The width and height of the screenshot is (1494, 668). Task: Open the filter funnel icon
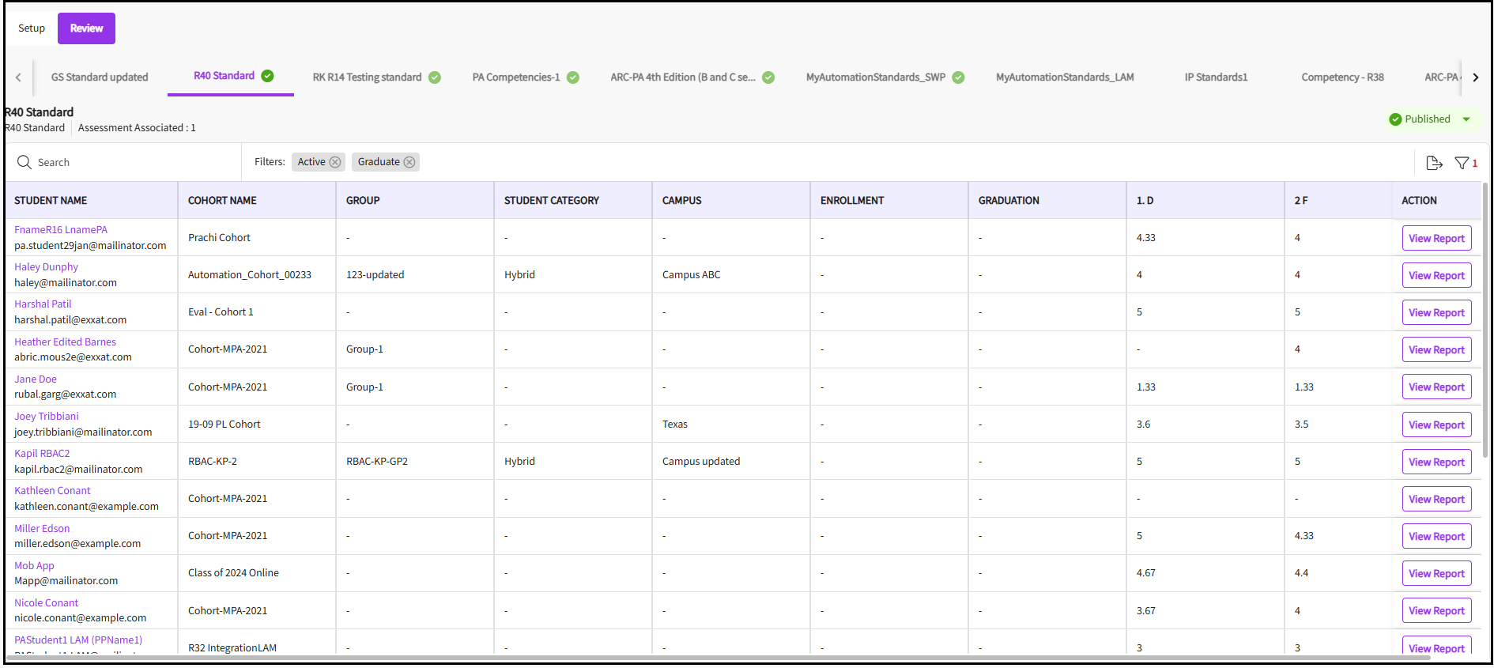pyautogui.click(x=1462, y=163)
